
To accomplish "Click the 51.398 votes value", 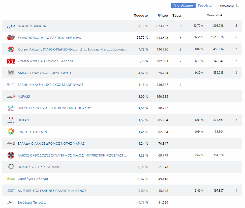I will coord(163,167).
